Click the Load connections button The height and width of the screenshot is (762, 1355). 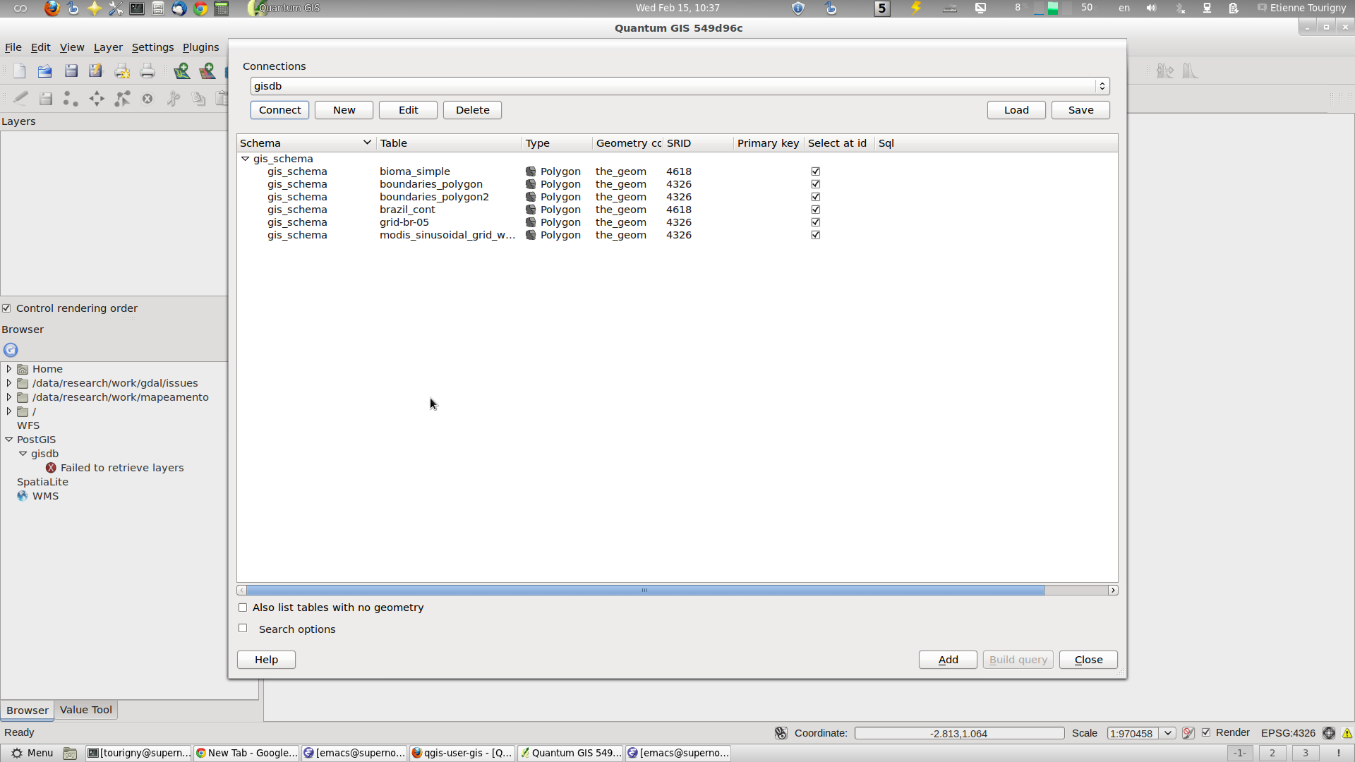tap(1016, 110)
